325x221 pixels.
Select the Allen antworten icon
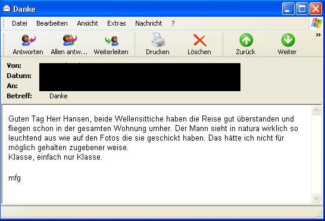pos(70,41)
